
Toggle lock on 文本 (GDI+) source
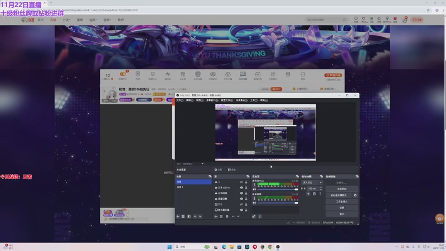pos(246,187)
